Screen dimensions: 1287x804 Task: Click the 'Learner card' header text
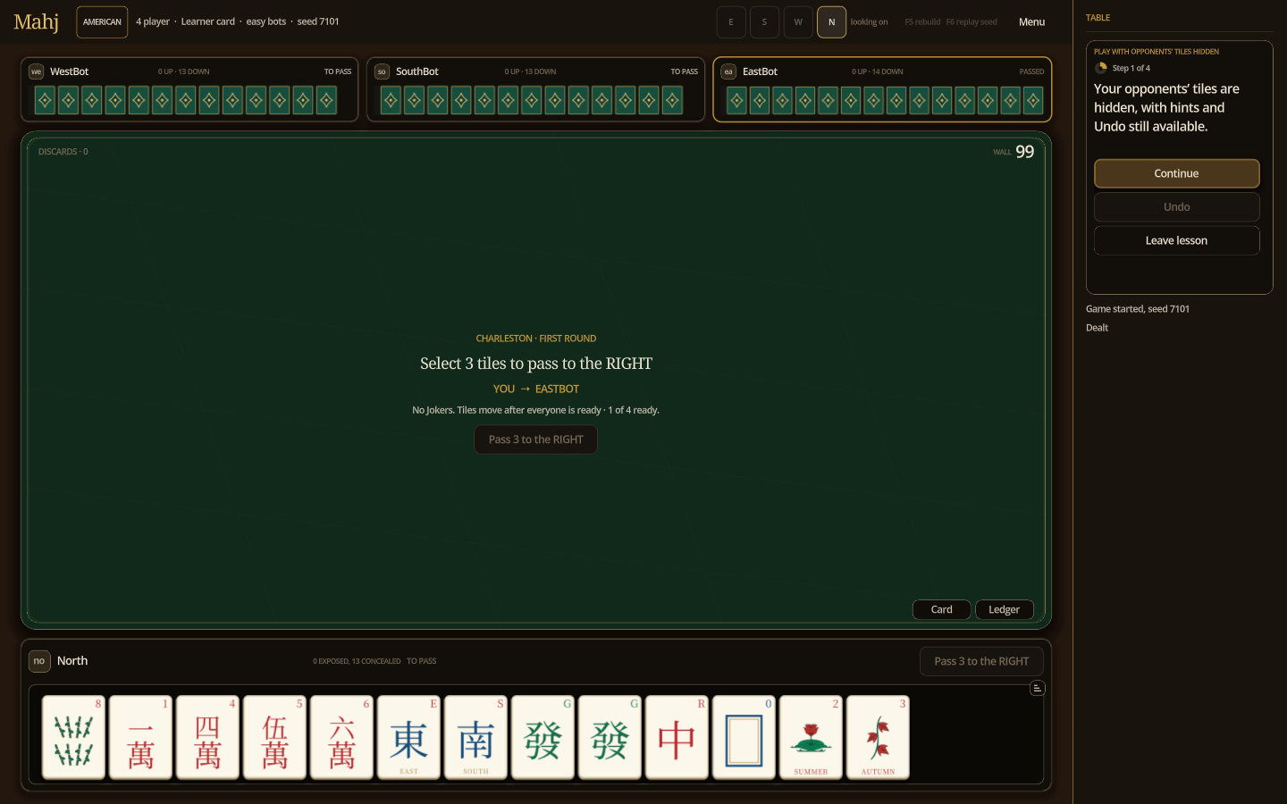[208, 21]
